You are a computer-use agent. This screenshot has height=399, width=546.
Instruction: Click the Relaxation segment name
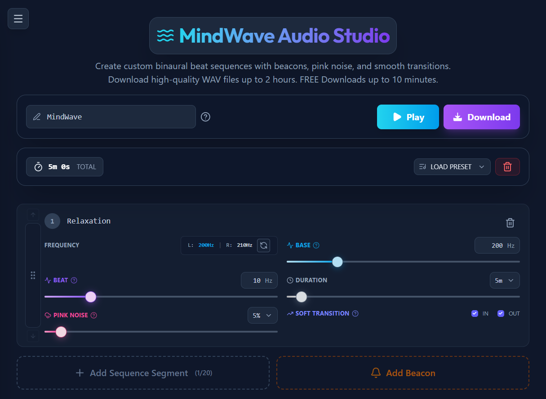(x=89, y=221)
